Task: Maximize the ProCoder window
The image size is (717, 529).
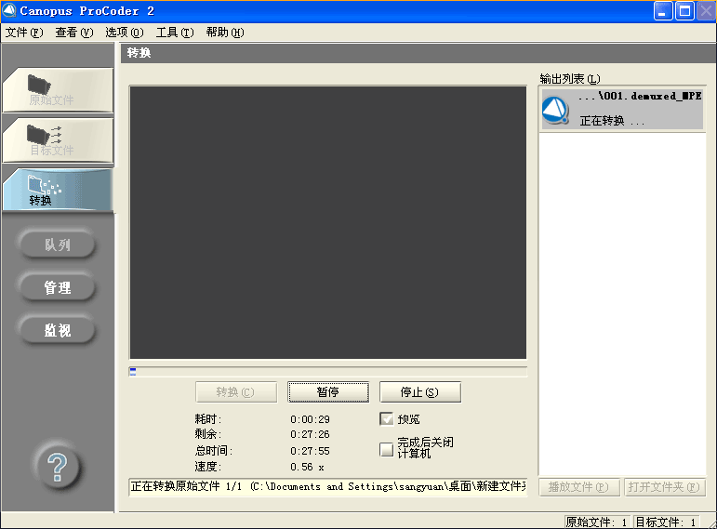Action: [x=685, y=11]
